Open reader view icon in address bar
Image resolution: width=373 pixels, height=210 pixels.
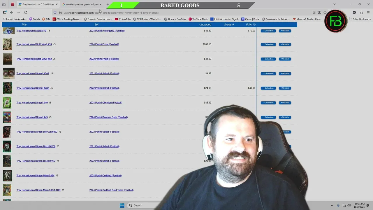click(x=314, y=13)
